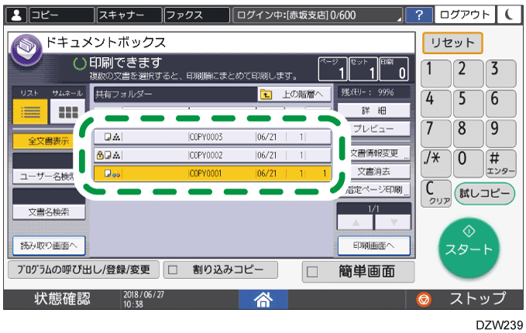Tap the セット counter field

tap(363, 70)
